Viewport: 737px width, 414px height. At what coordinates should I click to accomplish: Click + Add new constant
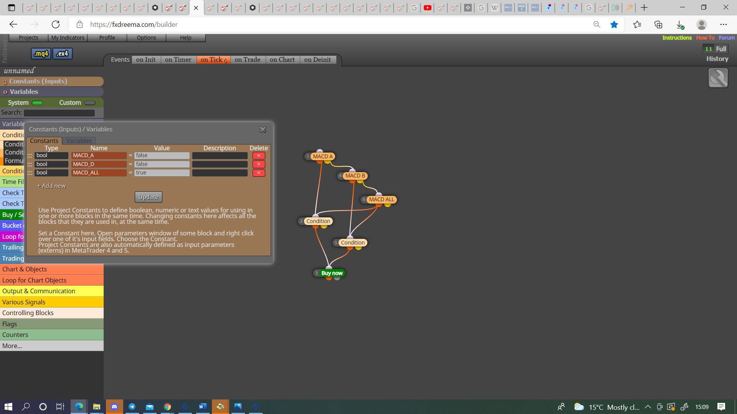coord(51,186)
